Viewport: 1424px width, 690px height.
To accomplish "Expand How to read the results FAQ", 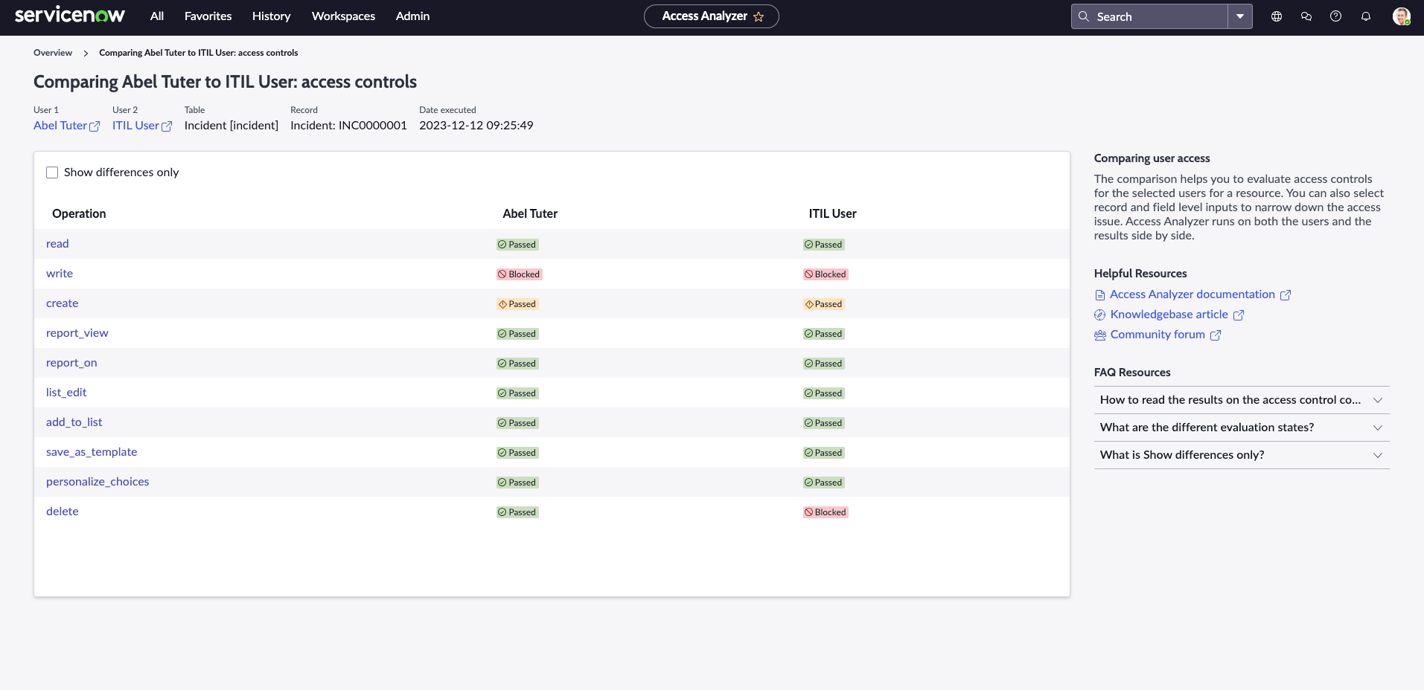I will (x=1242, y=400).
